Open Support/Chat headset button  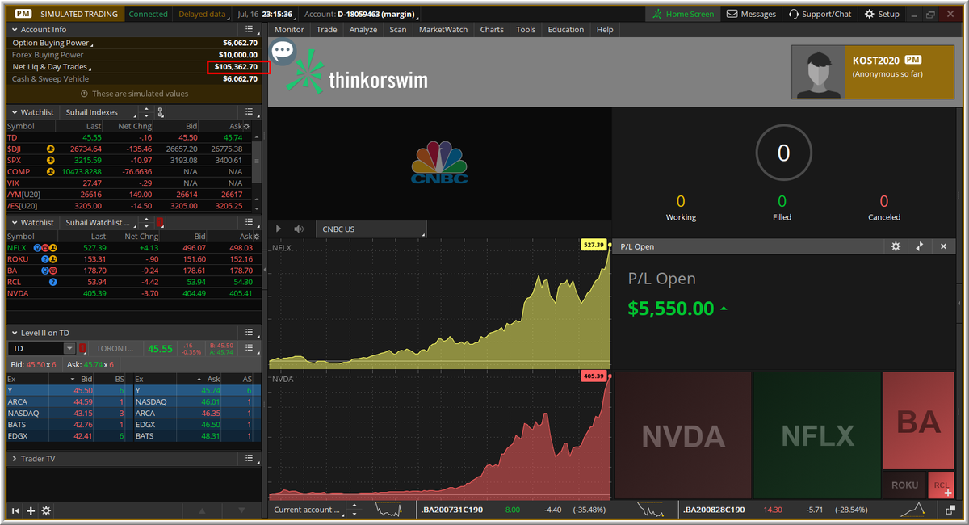[820, 14]
